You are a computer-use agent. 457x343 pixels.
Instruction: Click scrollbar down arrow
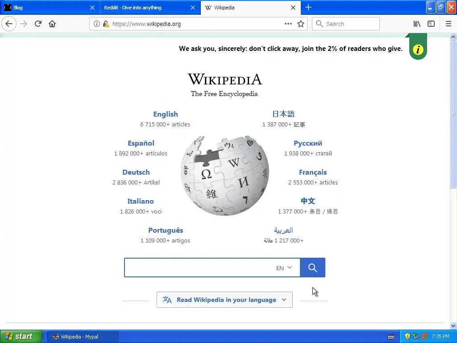coord(453,326)
